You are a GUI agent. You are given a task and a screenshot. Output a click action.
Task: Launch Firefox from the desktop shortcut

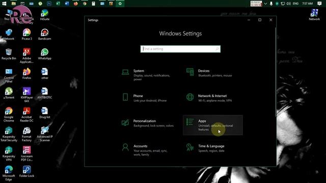coord(27,74)
